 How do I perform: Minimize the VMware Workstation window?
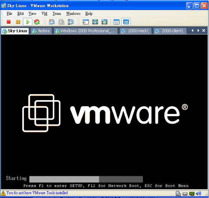[189, 6]
